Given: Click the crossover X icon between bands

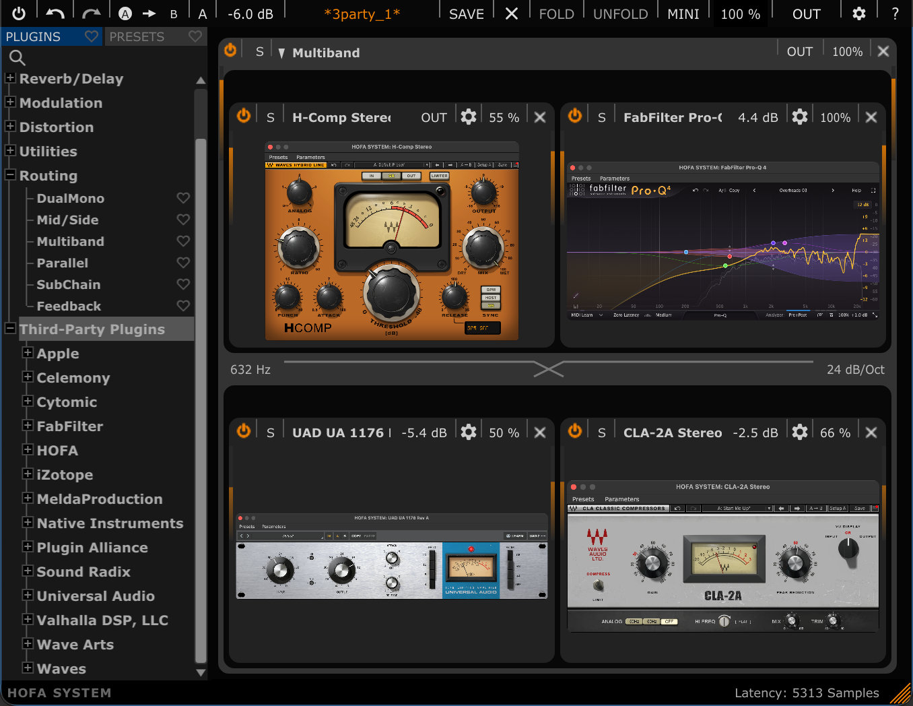Looking at the screenshot, I should pos(549,369).
